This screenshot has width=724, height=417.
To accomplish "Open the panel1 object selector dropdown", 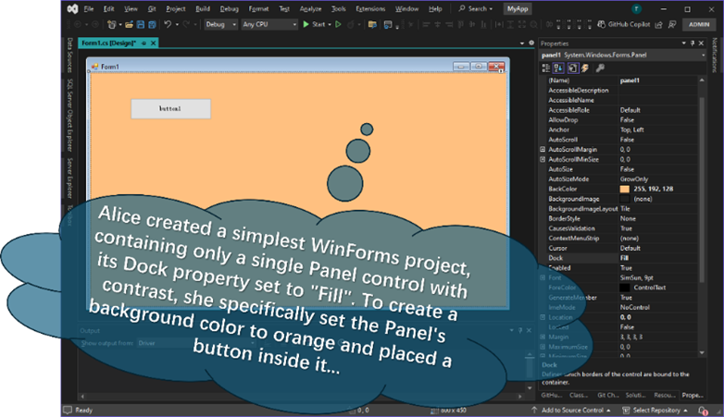I will tap(704, 55).
